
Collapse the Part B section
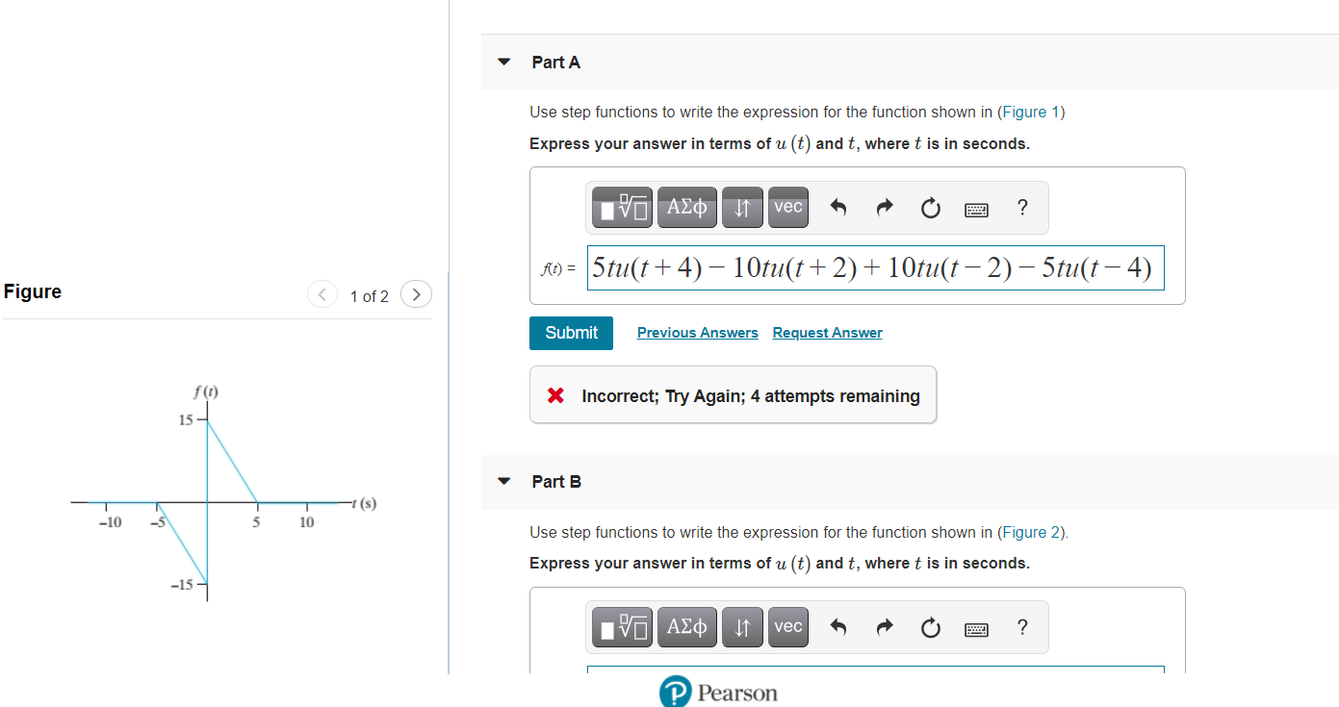(x=502, y=481)
